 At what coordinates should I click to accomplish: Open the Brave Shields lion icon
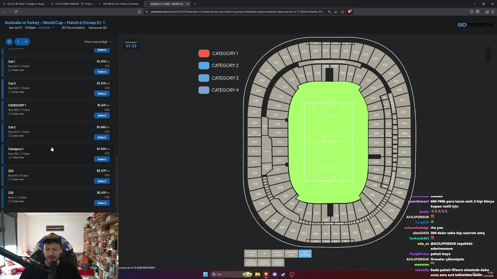click(x=349, y=12)
